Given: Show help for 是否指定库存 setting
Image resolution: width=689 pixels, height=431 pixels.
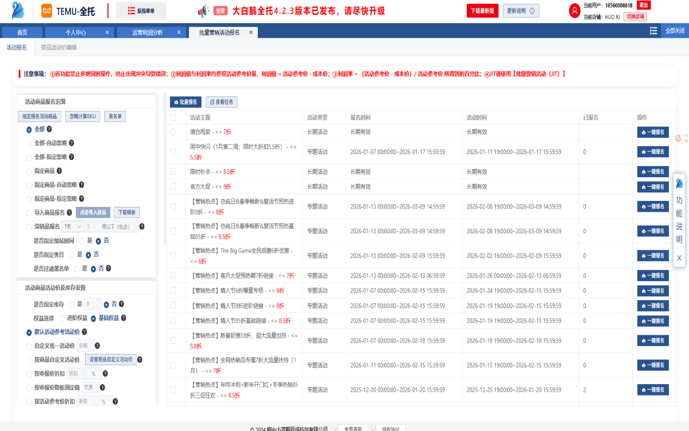Looking at the screenshot, I should click(x=122, y=304).
